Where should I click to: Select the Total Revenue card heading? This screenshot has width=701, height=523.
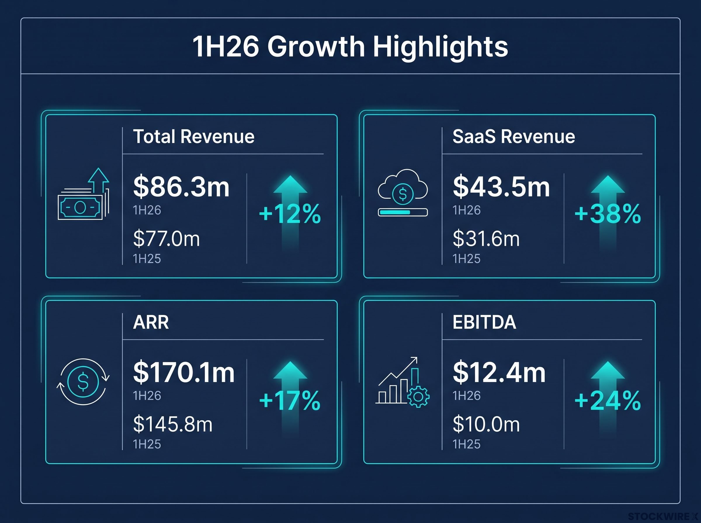[x=194, y=137]
